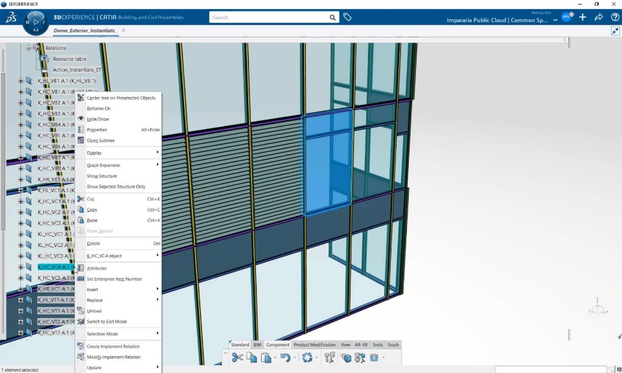The height and width of the screenshot is (373, 622).
Task: Open the Replace submenu
Action: click(118, 300)
